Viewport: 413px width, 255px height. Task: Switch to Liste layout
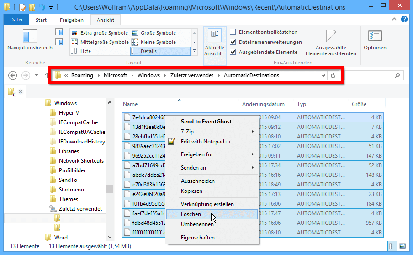tap(81, 51)
